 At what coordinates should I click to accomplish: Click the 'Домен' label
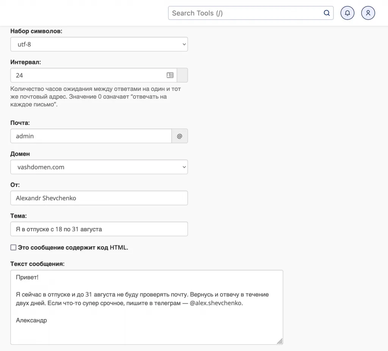pos(20,154)
